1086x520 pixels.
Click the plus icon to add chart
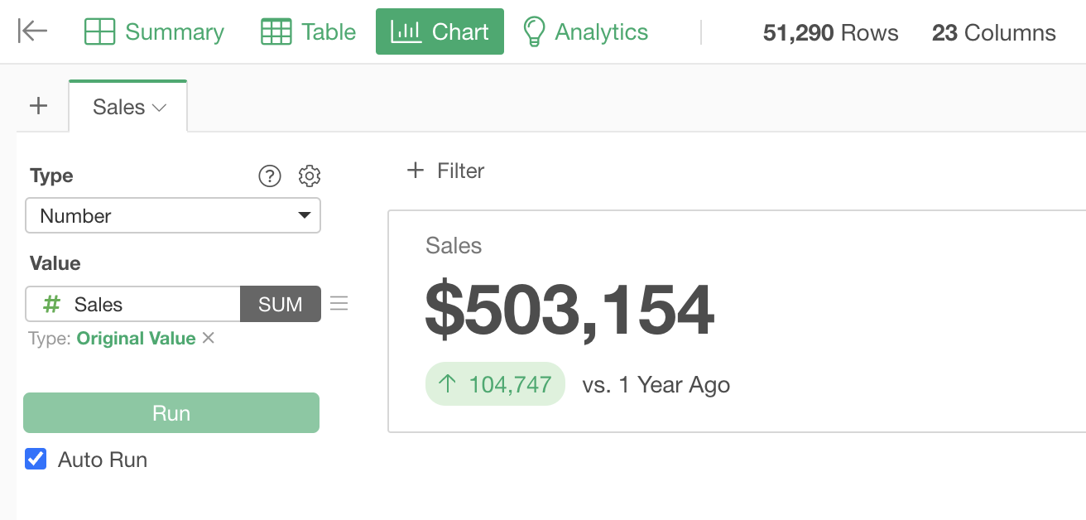coord(38,106)
